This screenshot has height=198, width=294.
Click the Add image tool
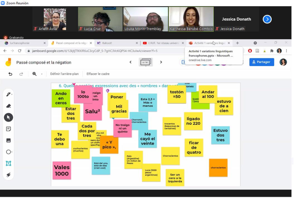tap(8, 140)
